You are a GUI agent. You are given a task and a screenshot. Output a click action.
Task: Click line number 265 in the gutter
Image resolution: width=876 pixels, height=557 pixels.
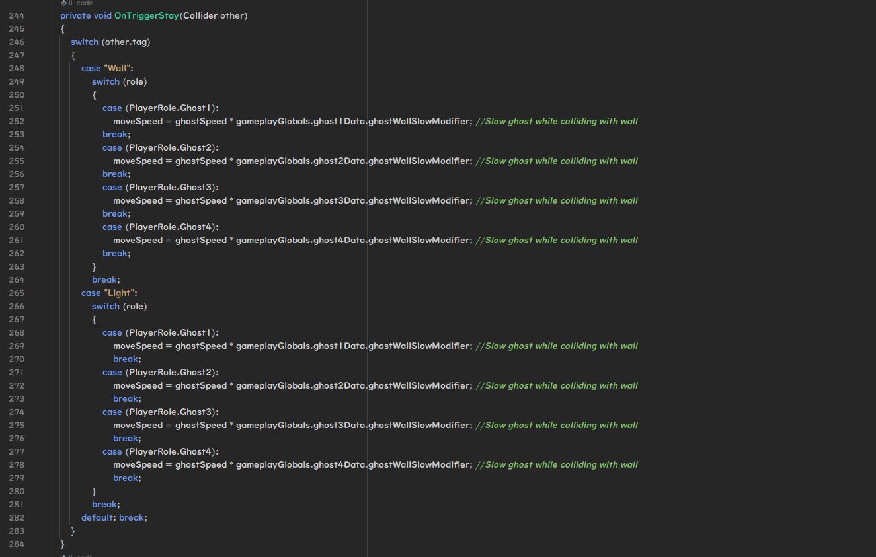pyautogui.click(x=17, y=293)
